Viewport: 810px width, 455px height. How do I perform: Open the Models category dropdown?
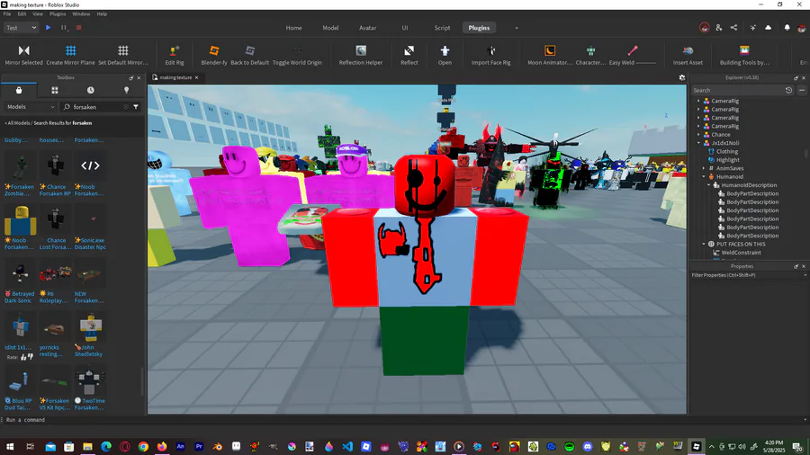point(31,107)
